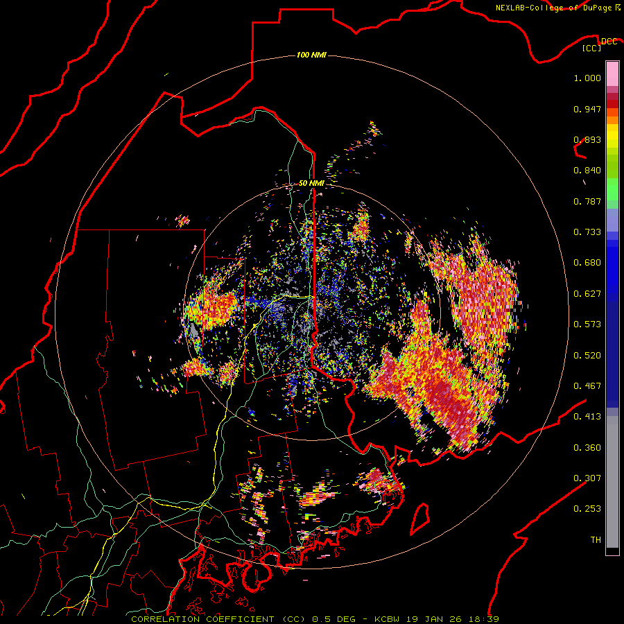Click the 0.840 scale value

click(x=587, y=171)
